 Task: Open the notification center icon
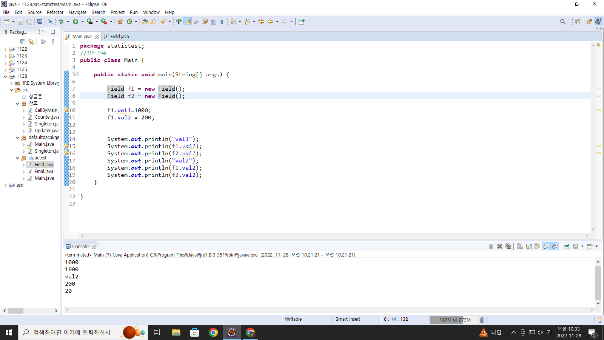click(593, 333)
